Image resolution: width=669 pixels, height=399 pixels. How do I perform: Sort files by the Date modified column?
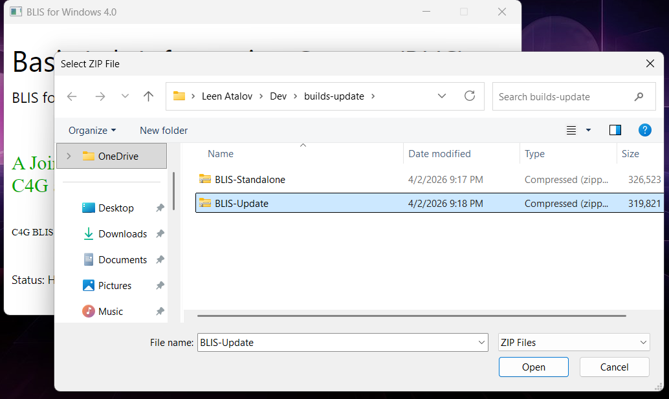pos(439,153)
